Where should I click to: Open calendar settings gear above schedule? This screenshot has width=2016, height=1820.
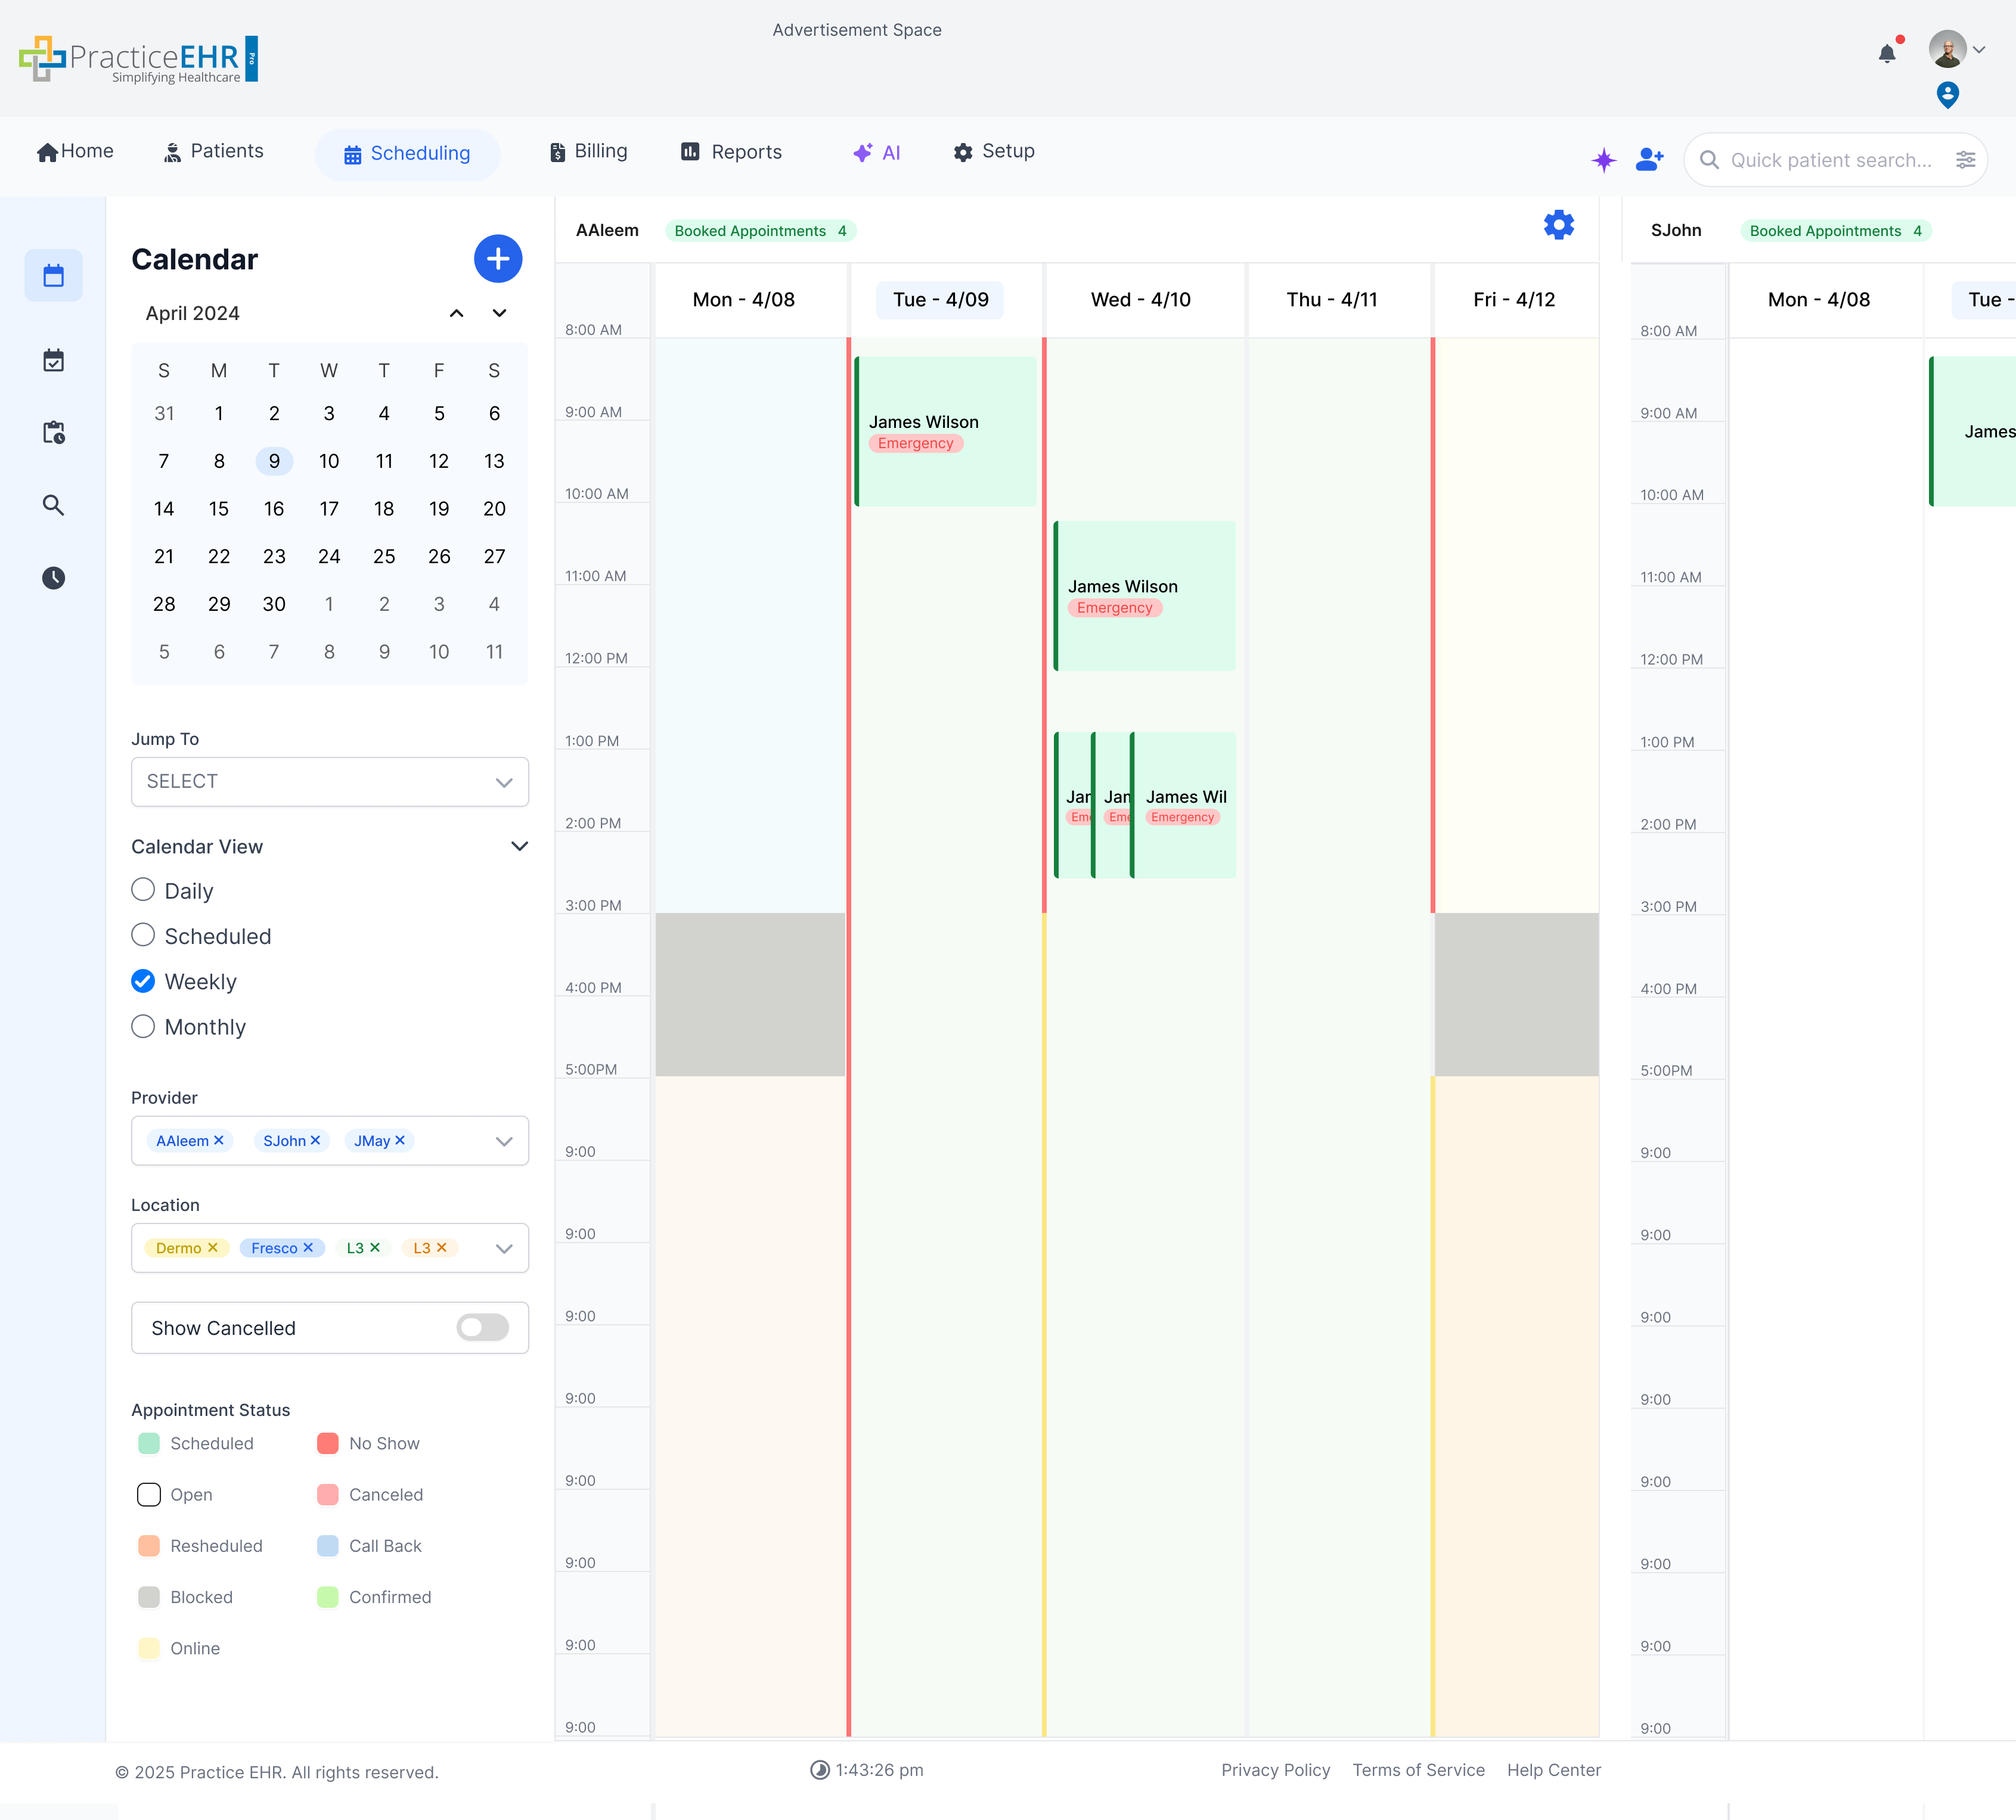[x=1558, y=225]
